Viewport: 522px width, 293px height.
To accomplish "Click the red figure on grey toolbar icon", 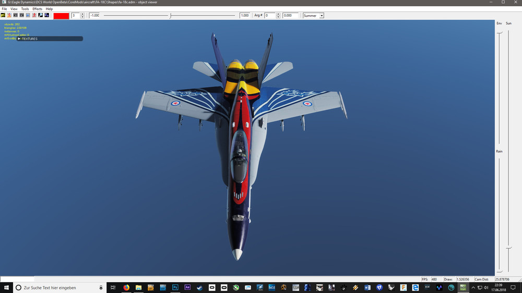I will point(34,15).
